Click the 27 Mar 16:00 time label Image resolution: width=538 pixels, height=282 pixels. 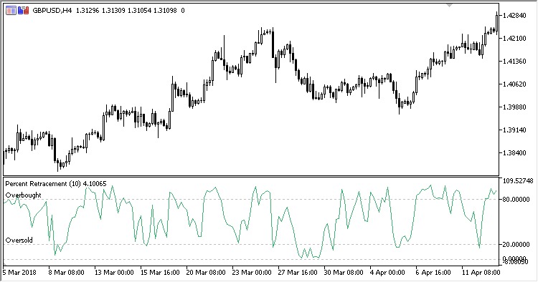(298, 273)
